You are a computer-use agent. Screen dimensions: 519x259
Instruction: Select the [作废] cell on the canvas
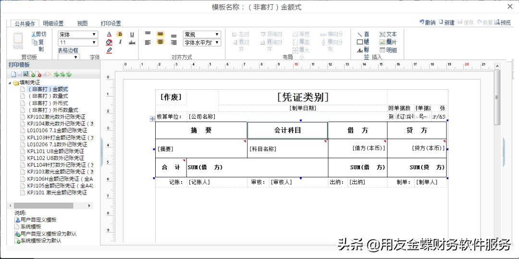tap(171, 97)
